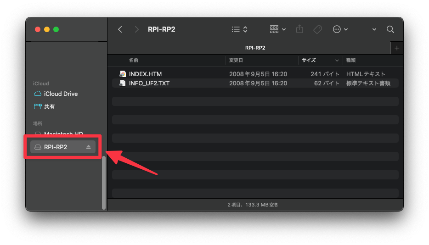Image resolution: width=429 pixels, height=245 pixels.
Task: Click the iCloud sidebar section header
Action: (x=41, y=84)
